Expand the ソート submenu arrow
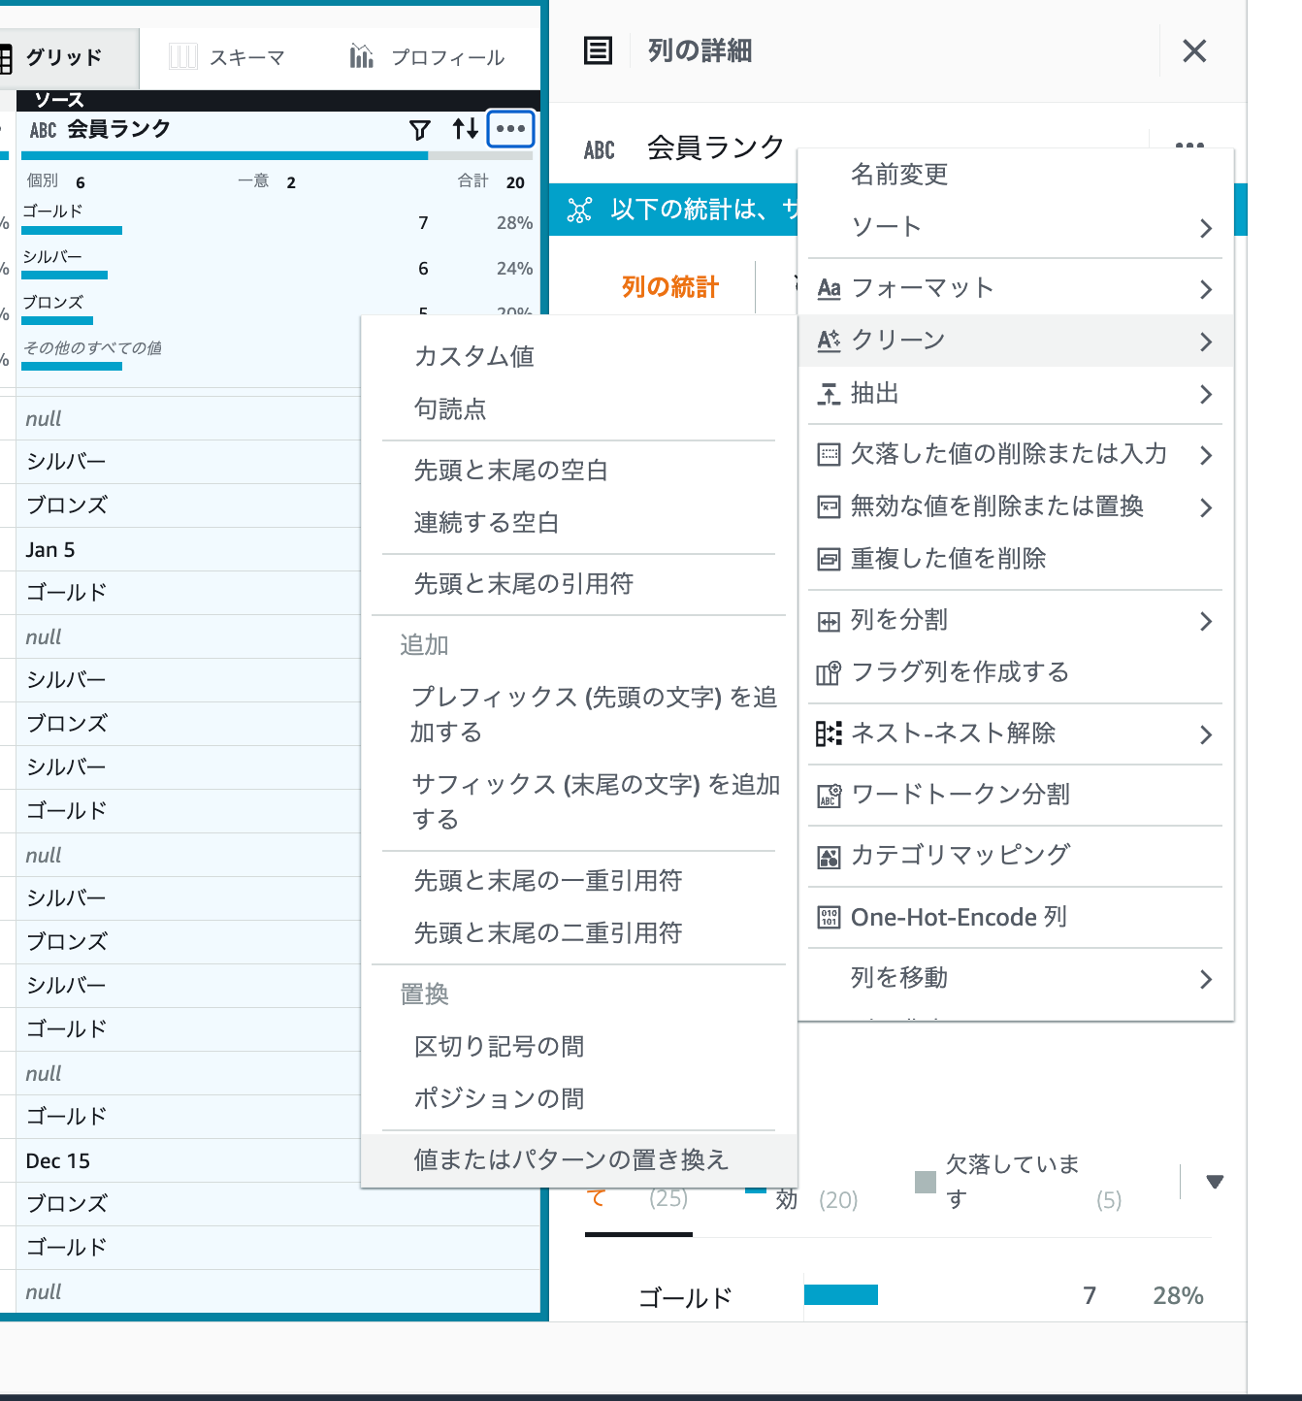This screenshot has height=1401, width=1302. click(1206, 228)
